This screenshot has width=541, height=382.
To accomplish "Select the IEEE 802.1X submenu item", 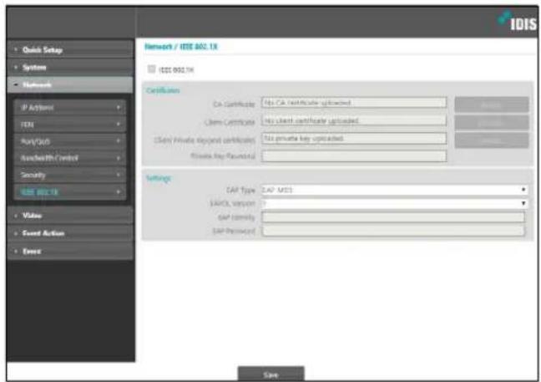I will coord(70,192).
